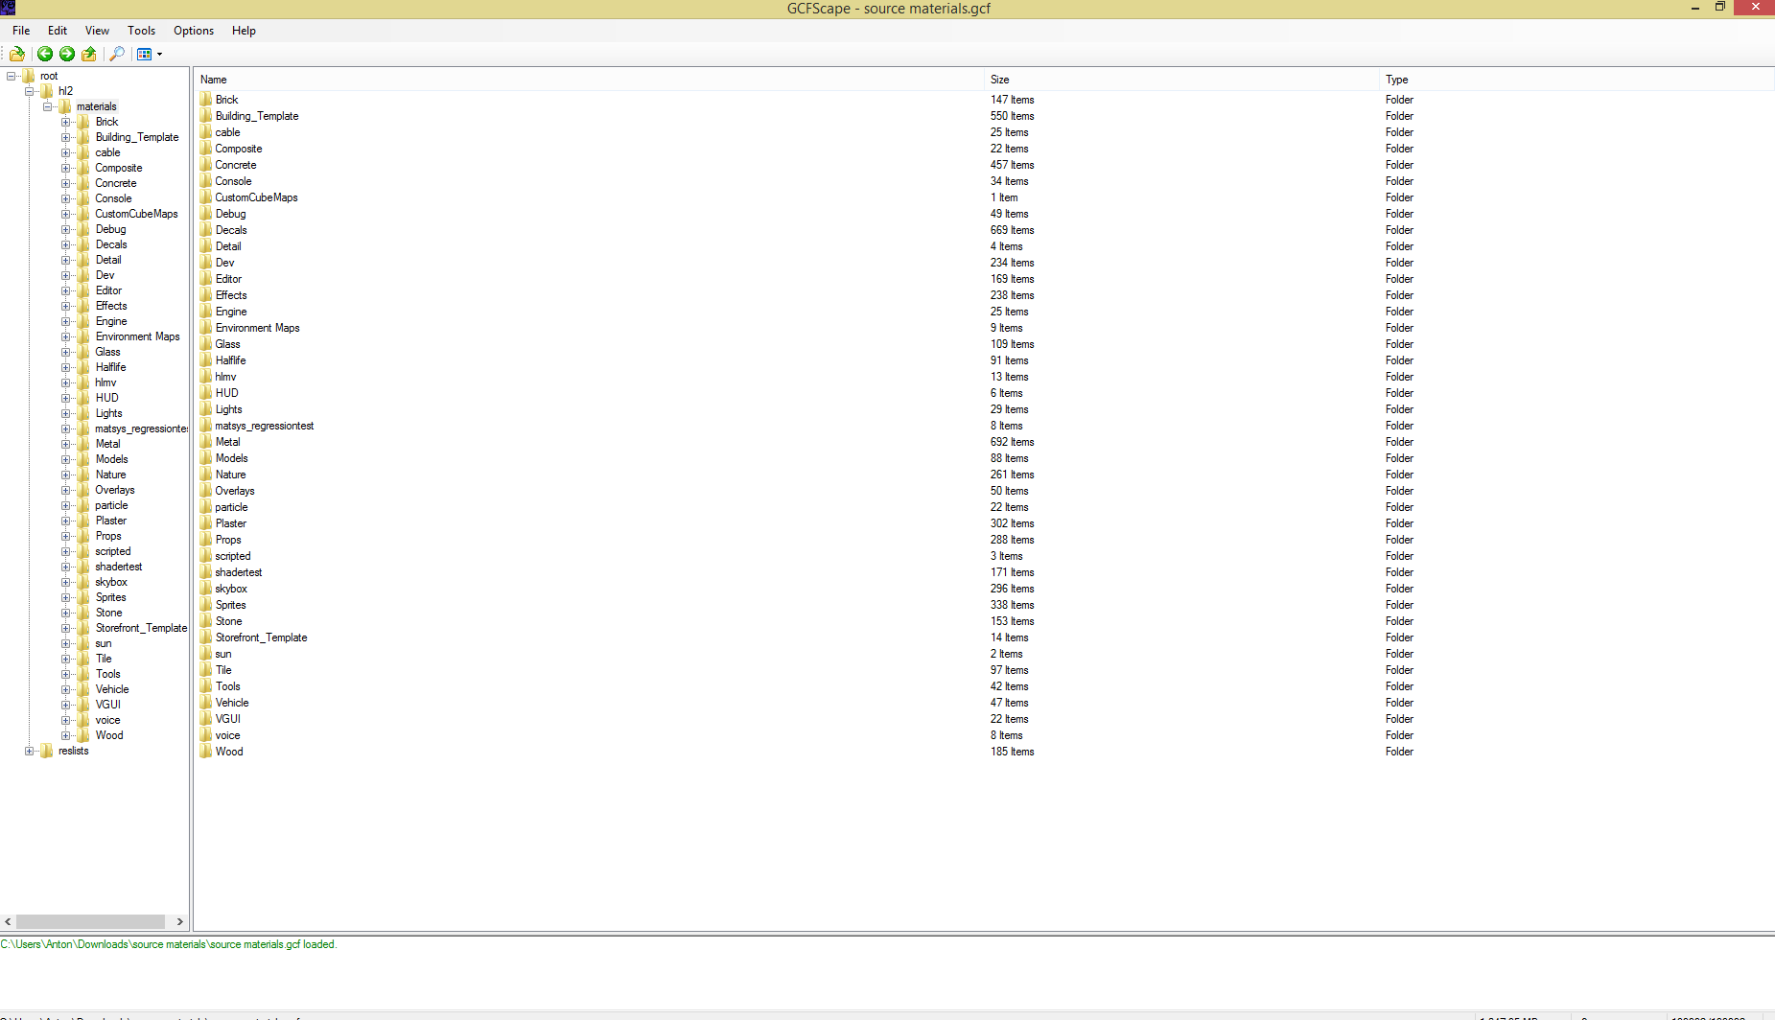The width and height of the screenshot is (1775, 1020).
Task: Expand the Decals node in the tree
Action: (x=65, y=244)
